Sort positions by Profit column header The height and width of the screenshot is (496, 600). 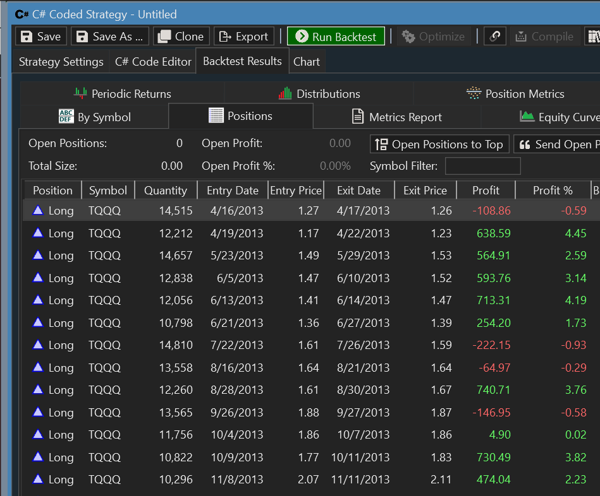click(x=486, y=191)
